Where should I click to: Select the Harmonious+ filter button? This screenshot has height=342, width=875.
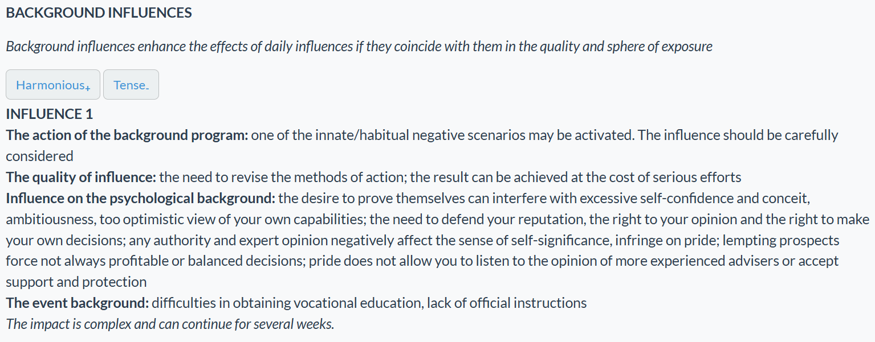click(53, 85)
